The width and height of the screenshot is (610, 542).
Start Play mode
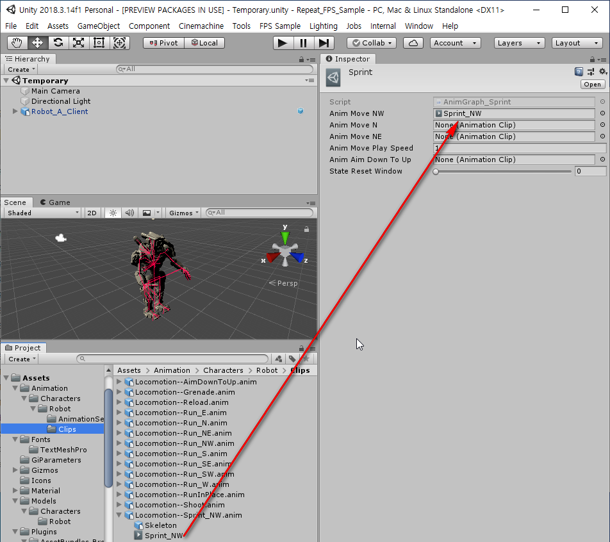click(x=283, y=43)
